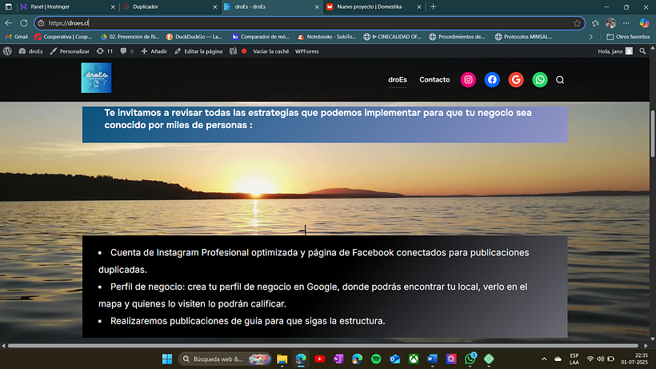
Task: Open the Notebooks - SoloTo... bookmark
Action: pyautogui.click(x=326, y=37)
